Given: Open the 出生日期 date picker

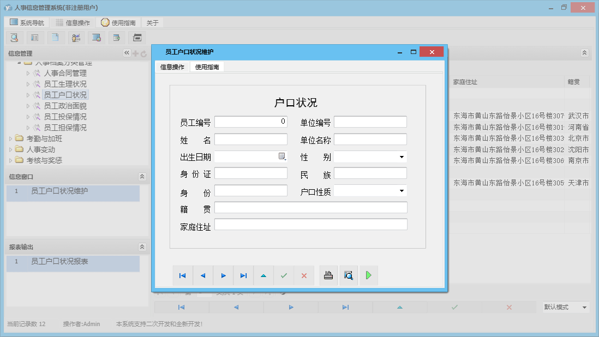Looking at the screenshot, I should pyautogui.click(x=282, y=157).
